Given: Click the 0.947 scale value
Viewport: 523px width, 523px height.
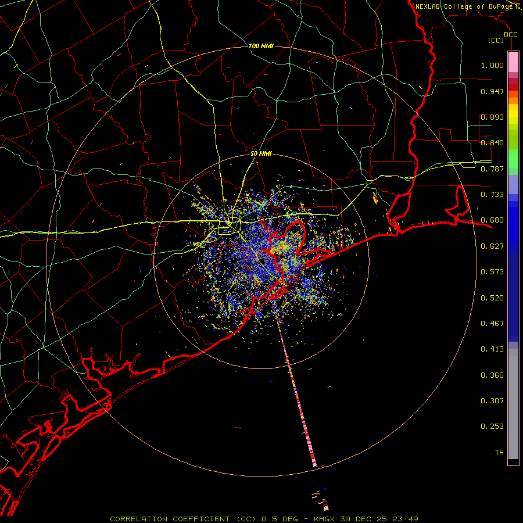Looking at the screenshot, I should [x=492, y=91].
